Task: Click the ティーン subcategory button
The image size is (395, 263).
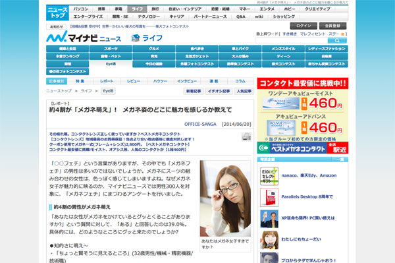Action: tap(283, 56)
